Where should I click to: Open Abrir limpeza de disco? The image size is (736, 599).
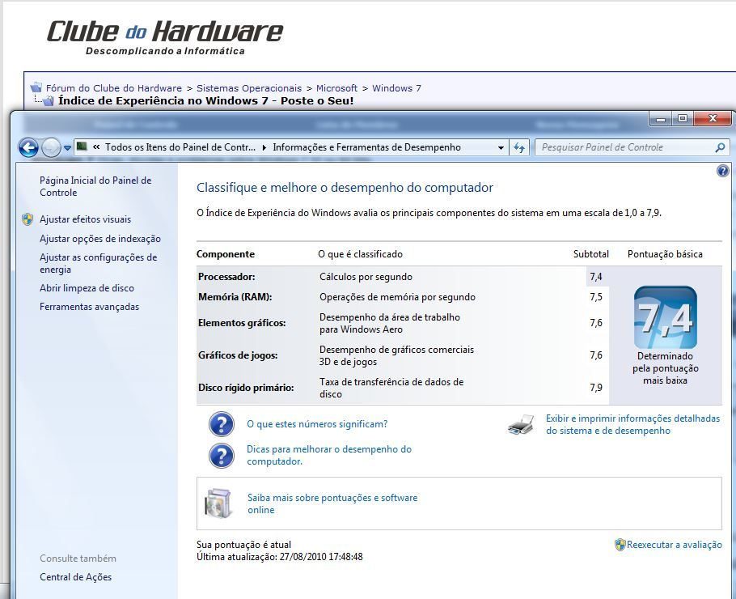coord(87,288)
